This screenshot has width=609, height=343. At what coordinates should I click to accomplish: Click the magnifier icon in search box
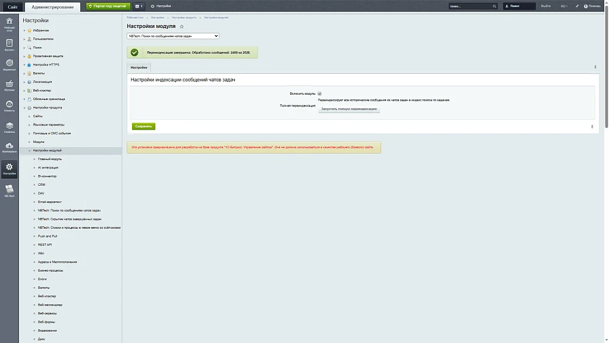[494, 6]
